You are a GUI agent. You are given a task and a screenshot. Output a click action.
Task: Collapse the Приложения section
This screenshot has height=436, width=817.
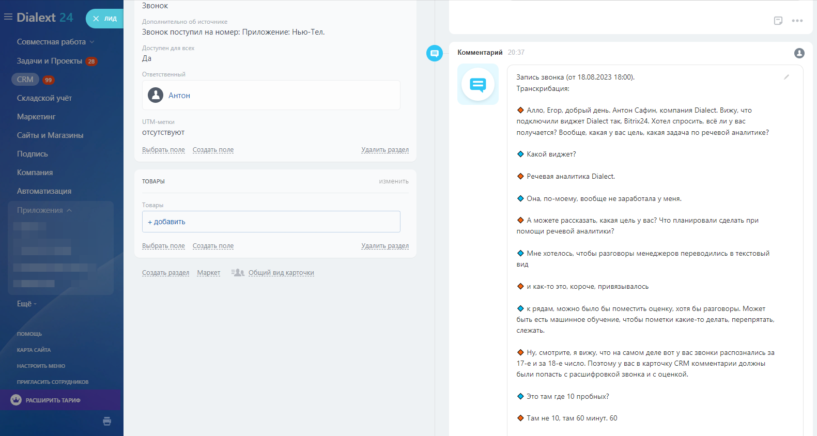coord(44,210)
